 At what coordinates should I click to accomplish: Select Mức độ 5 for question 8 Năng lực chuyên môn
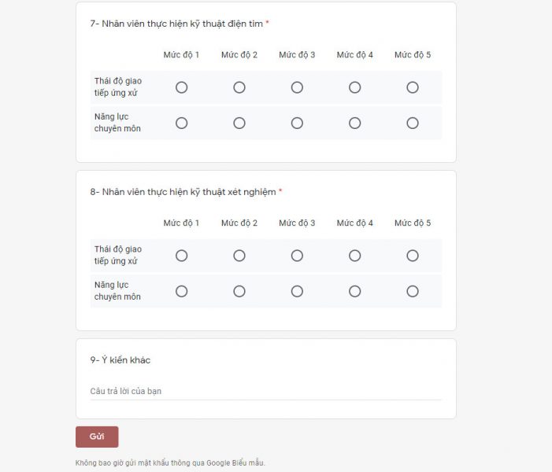coord(413,291)
